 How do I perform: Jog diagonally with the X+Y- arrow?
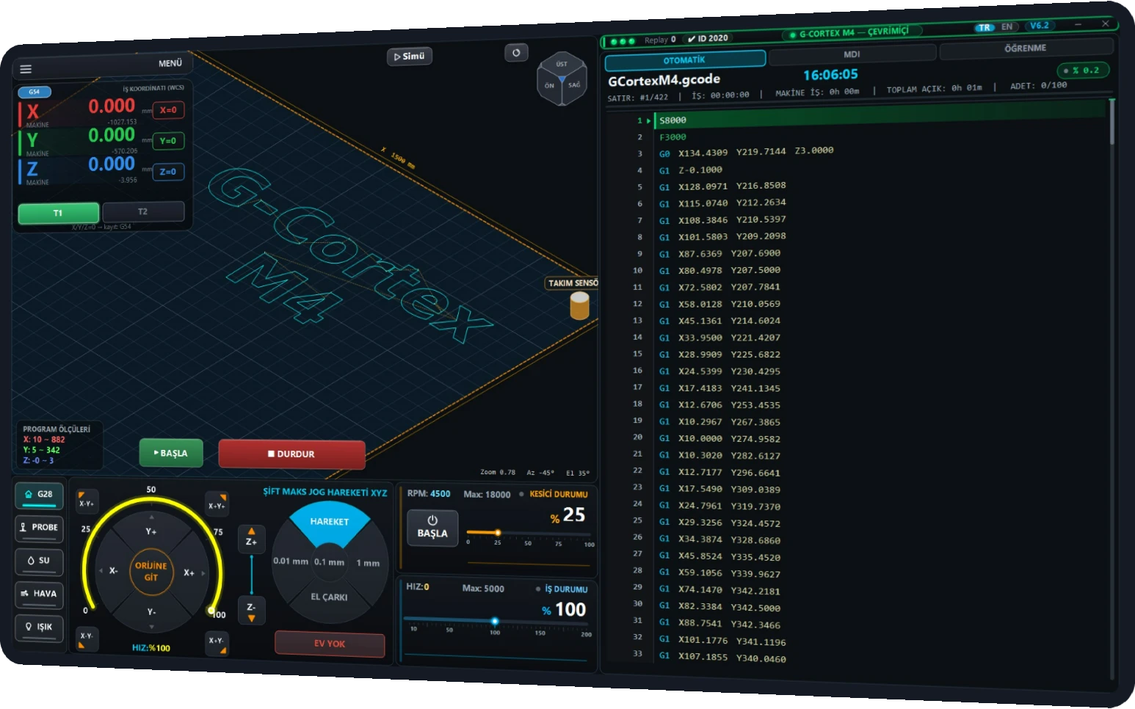[217, 643]
